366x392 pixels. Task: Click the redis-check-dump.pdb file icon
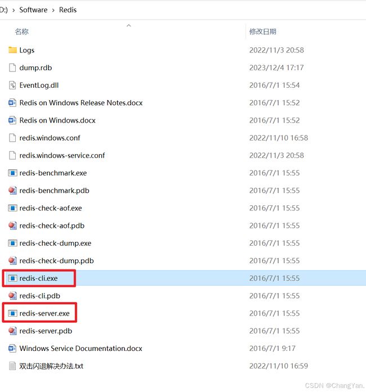coord(12,260)
